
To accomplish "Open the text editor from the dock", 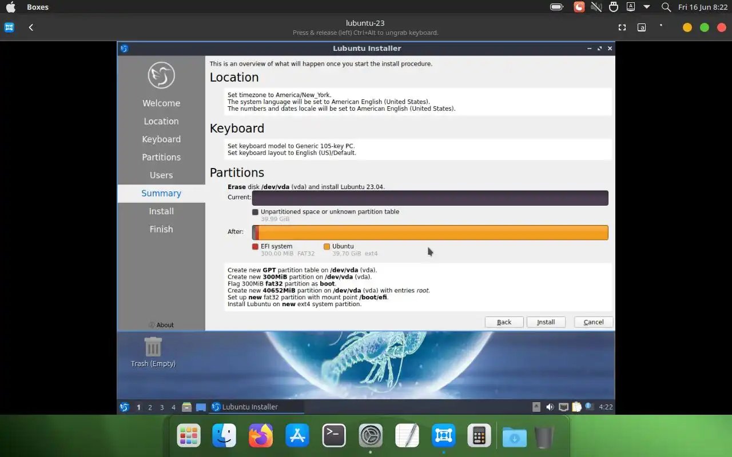I will 407,436.
